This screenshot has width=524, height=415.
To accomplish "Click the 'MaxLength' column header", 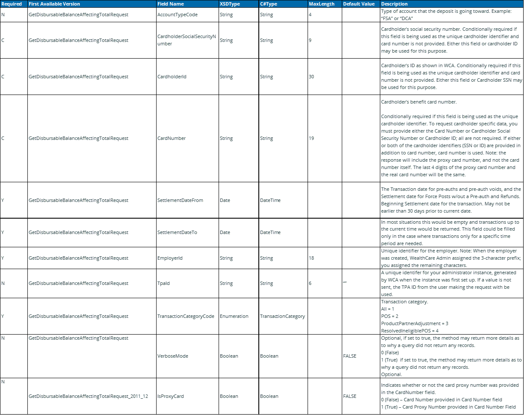I will pyautogui.click(x=324, y=4).
